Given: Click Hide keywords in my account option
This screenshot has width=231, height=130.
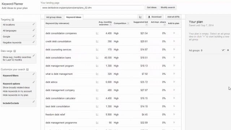Looking at the screenshot, I should pyautogui.click(x=17, y=91).
